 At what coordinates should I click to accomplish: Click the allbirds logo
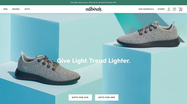point(94,9)
